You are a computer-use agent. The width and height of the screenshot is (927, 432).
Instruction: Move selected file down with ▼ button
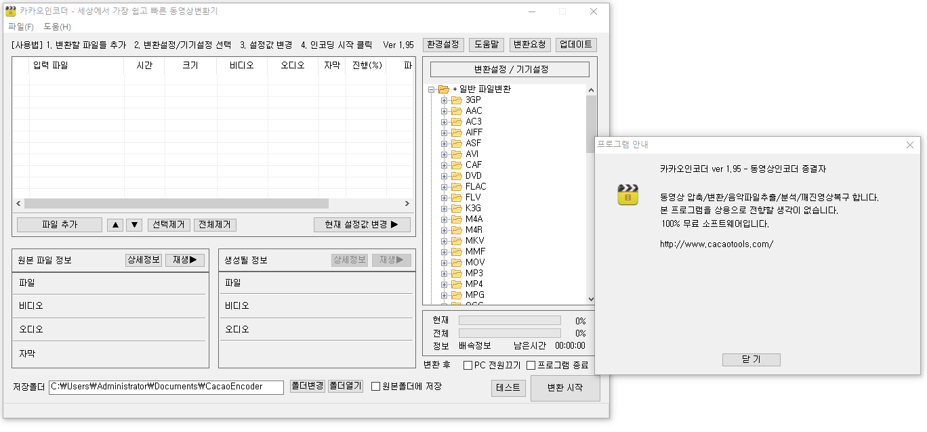click(134, 225)
